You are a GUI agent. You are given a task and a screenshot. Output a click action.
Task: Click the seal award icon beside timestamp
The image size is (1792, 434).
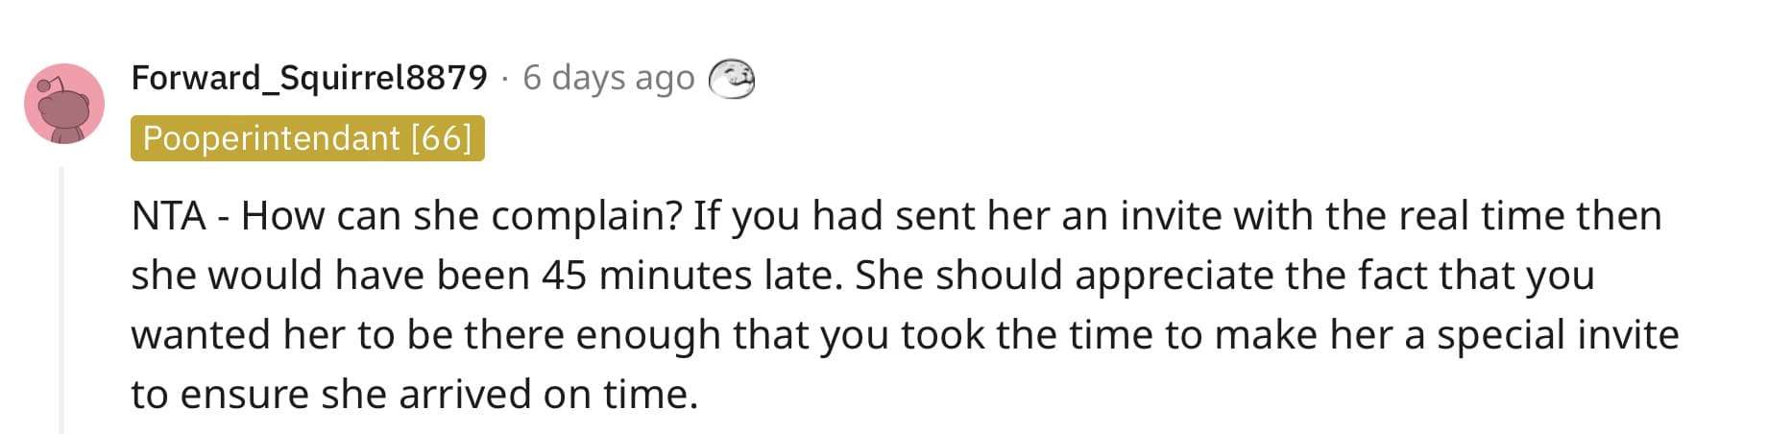pyautogui.click(x=732, y=79)
